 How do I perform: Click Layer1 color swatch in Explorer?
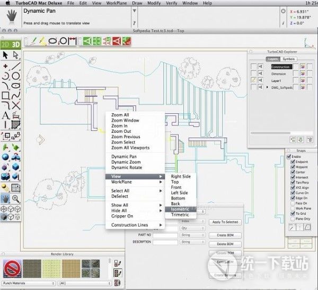303,80
